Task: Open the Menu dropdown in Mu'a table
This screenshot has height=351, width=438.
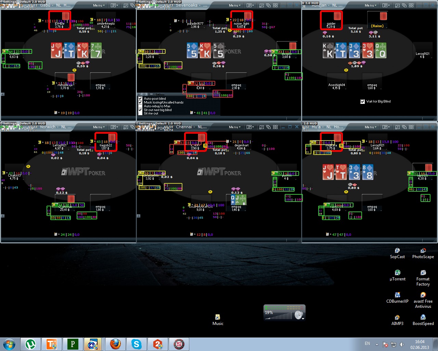Action: 371,127
